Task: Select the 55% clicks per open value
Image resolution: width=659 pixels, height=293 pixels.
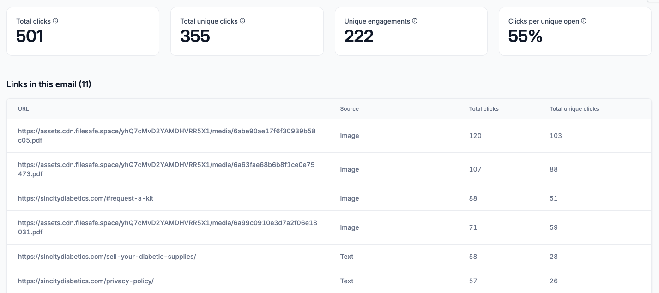Action: (x=526, y=36)
